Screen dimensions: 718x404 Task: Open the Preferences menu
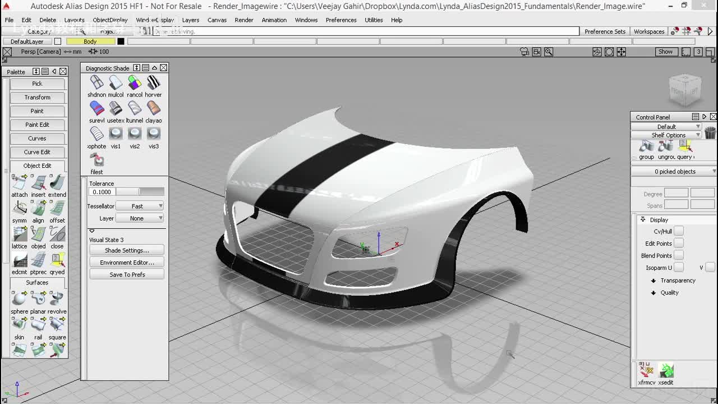click(341, 20)
